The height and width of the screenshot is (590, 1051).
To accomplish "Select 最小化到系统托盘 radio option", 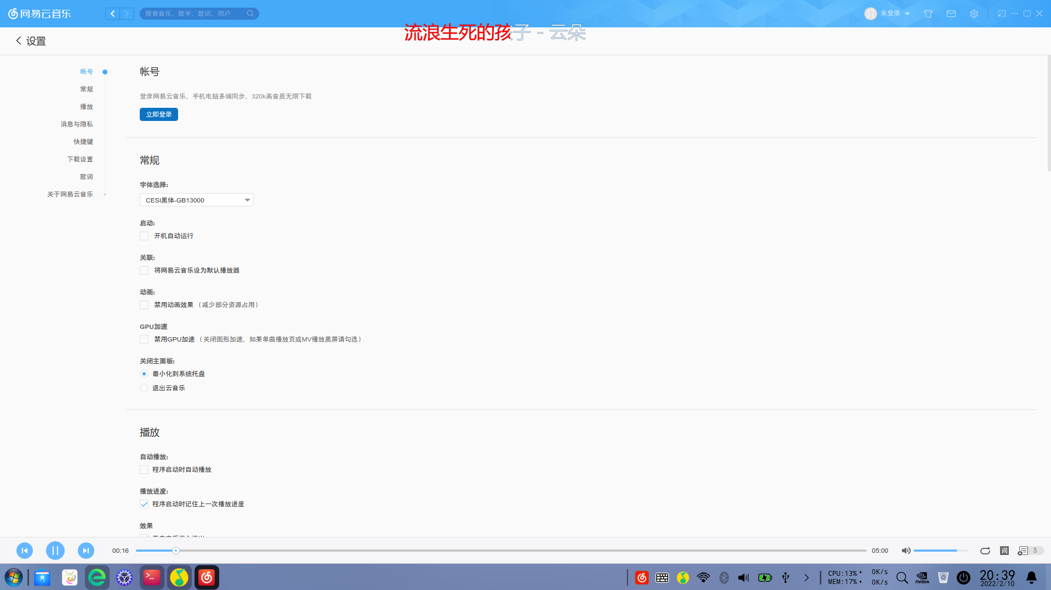I will click(144, 374).
